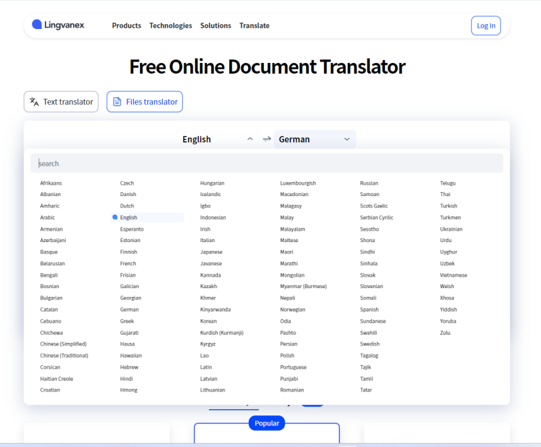Click the Files translator document icon

click(x=117, y=102)
